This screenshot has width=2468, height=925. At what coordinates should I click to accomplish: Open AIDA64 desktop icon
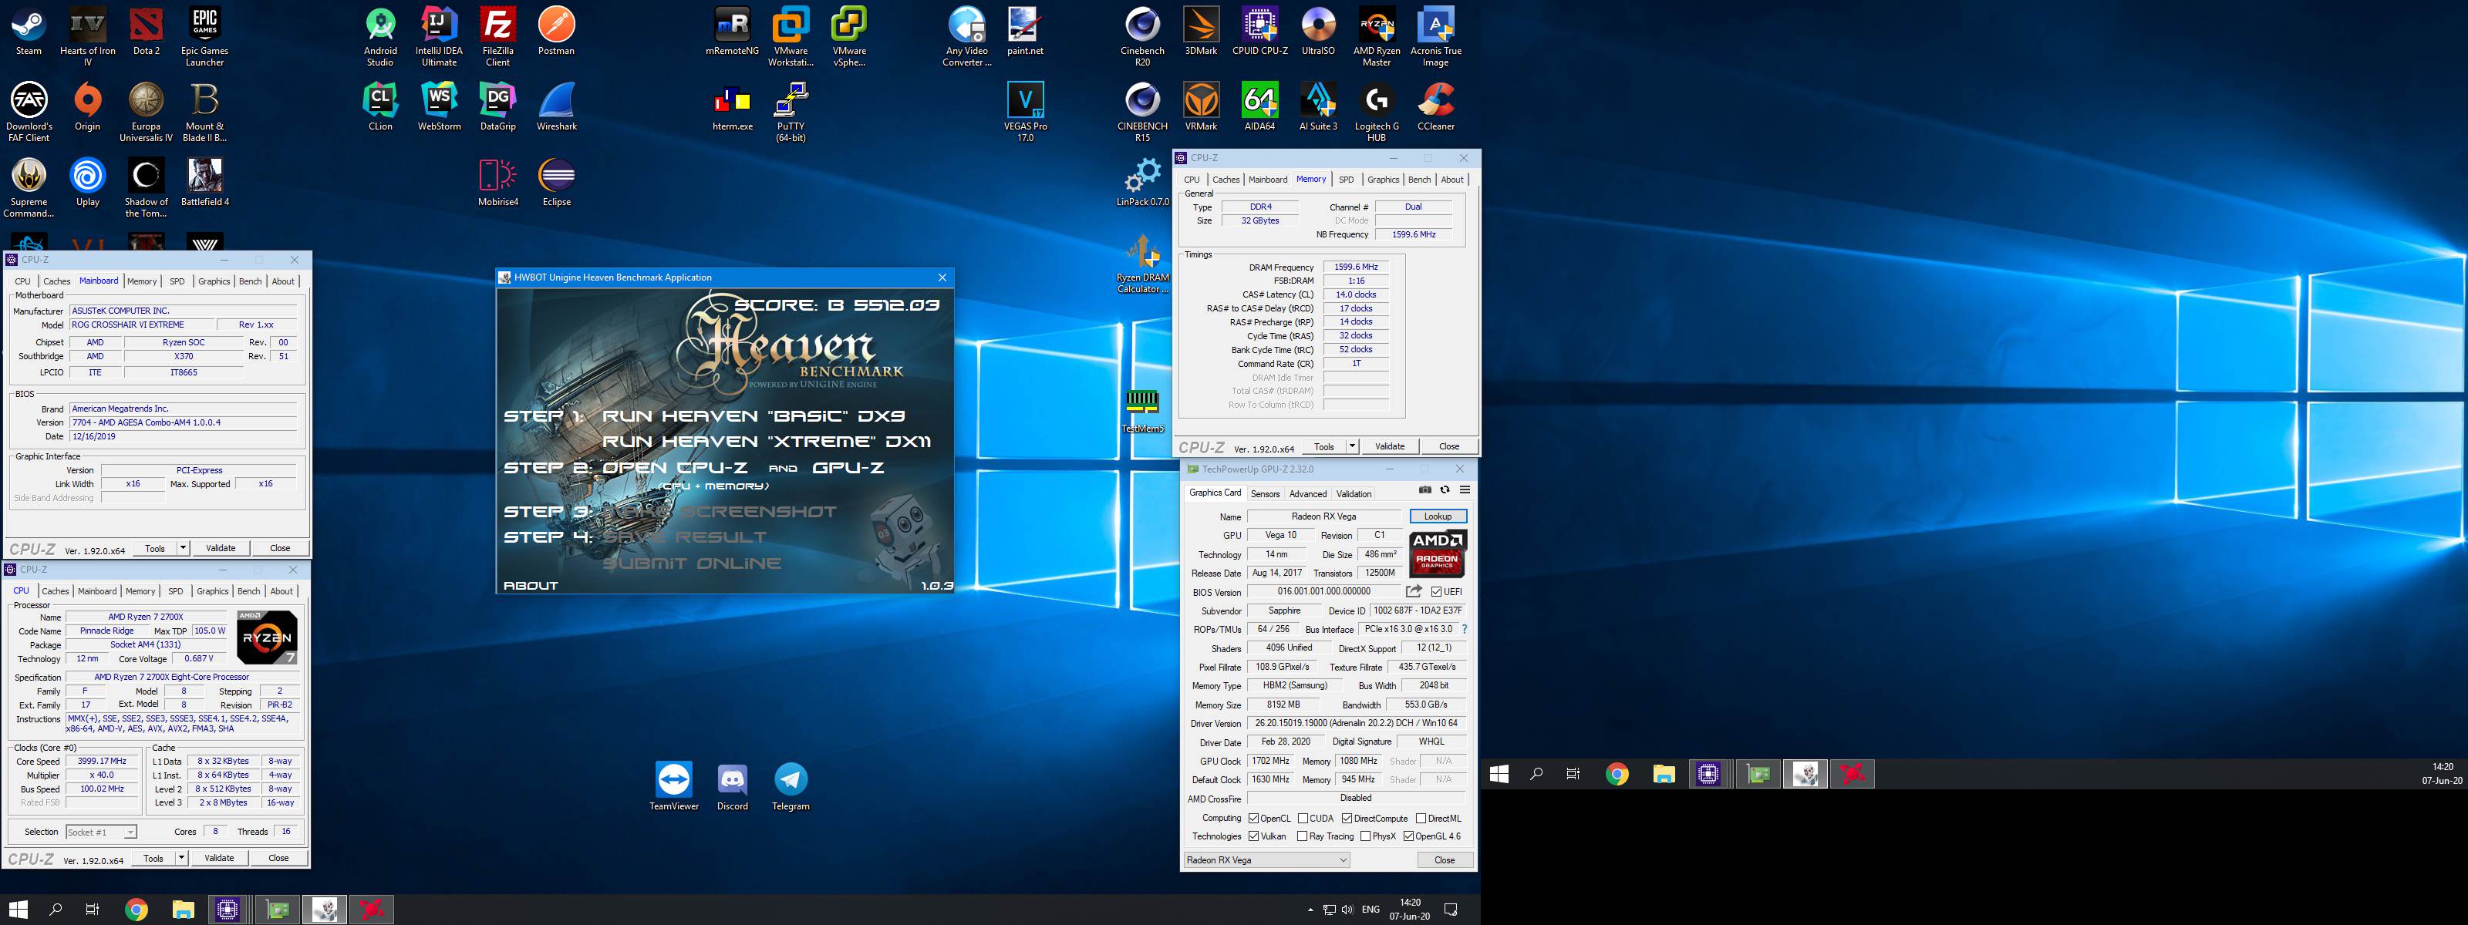pyautogui.click(x=1260, y=106)
